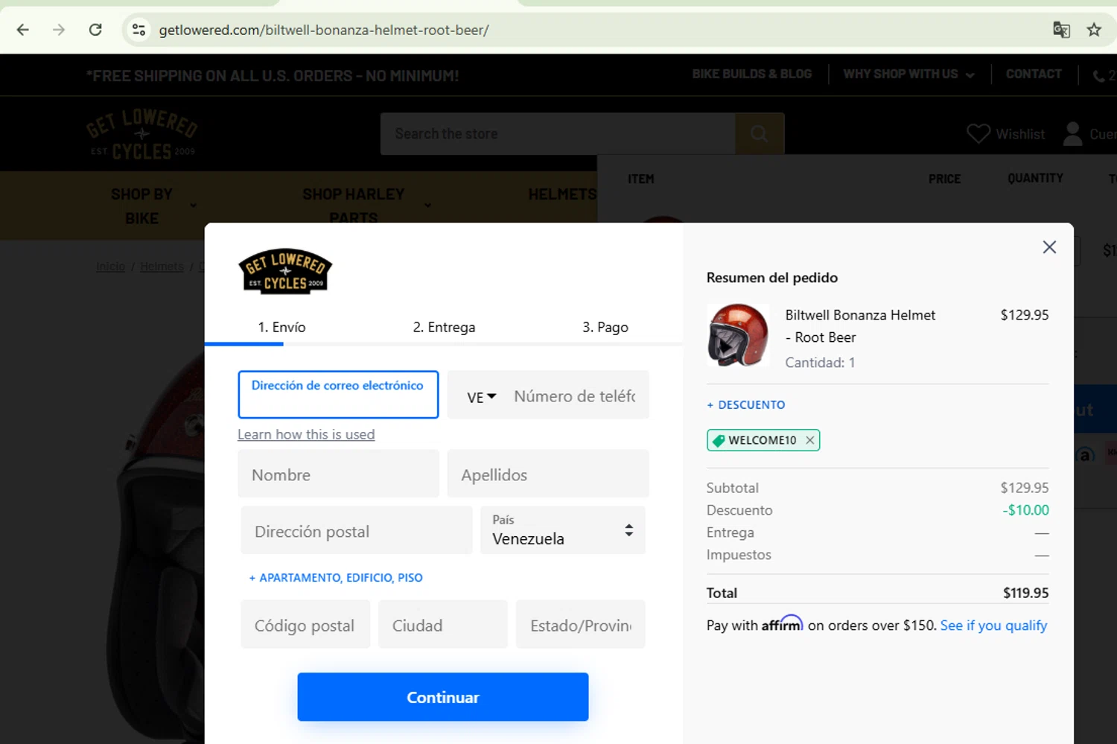Select the 2. Entrega step tab
The height and width of the screenshot is (744, 1117).
pos(444,327)
